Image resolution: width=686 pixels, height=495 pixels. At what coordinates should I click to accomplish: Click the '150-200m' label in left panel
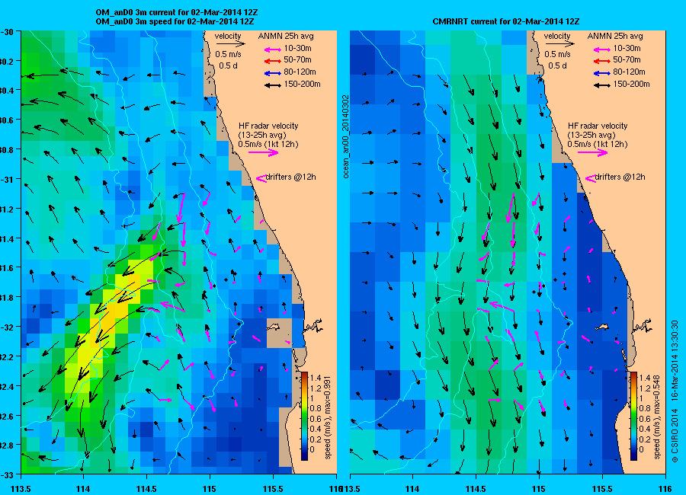[302, 84]
